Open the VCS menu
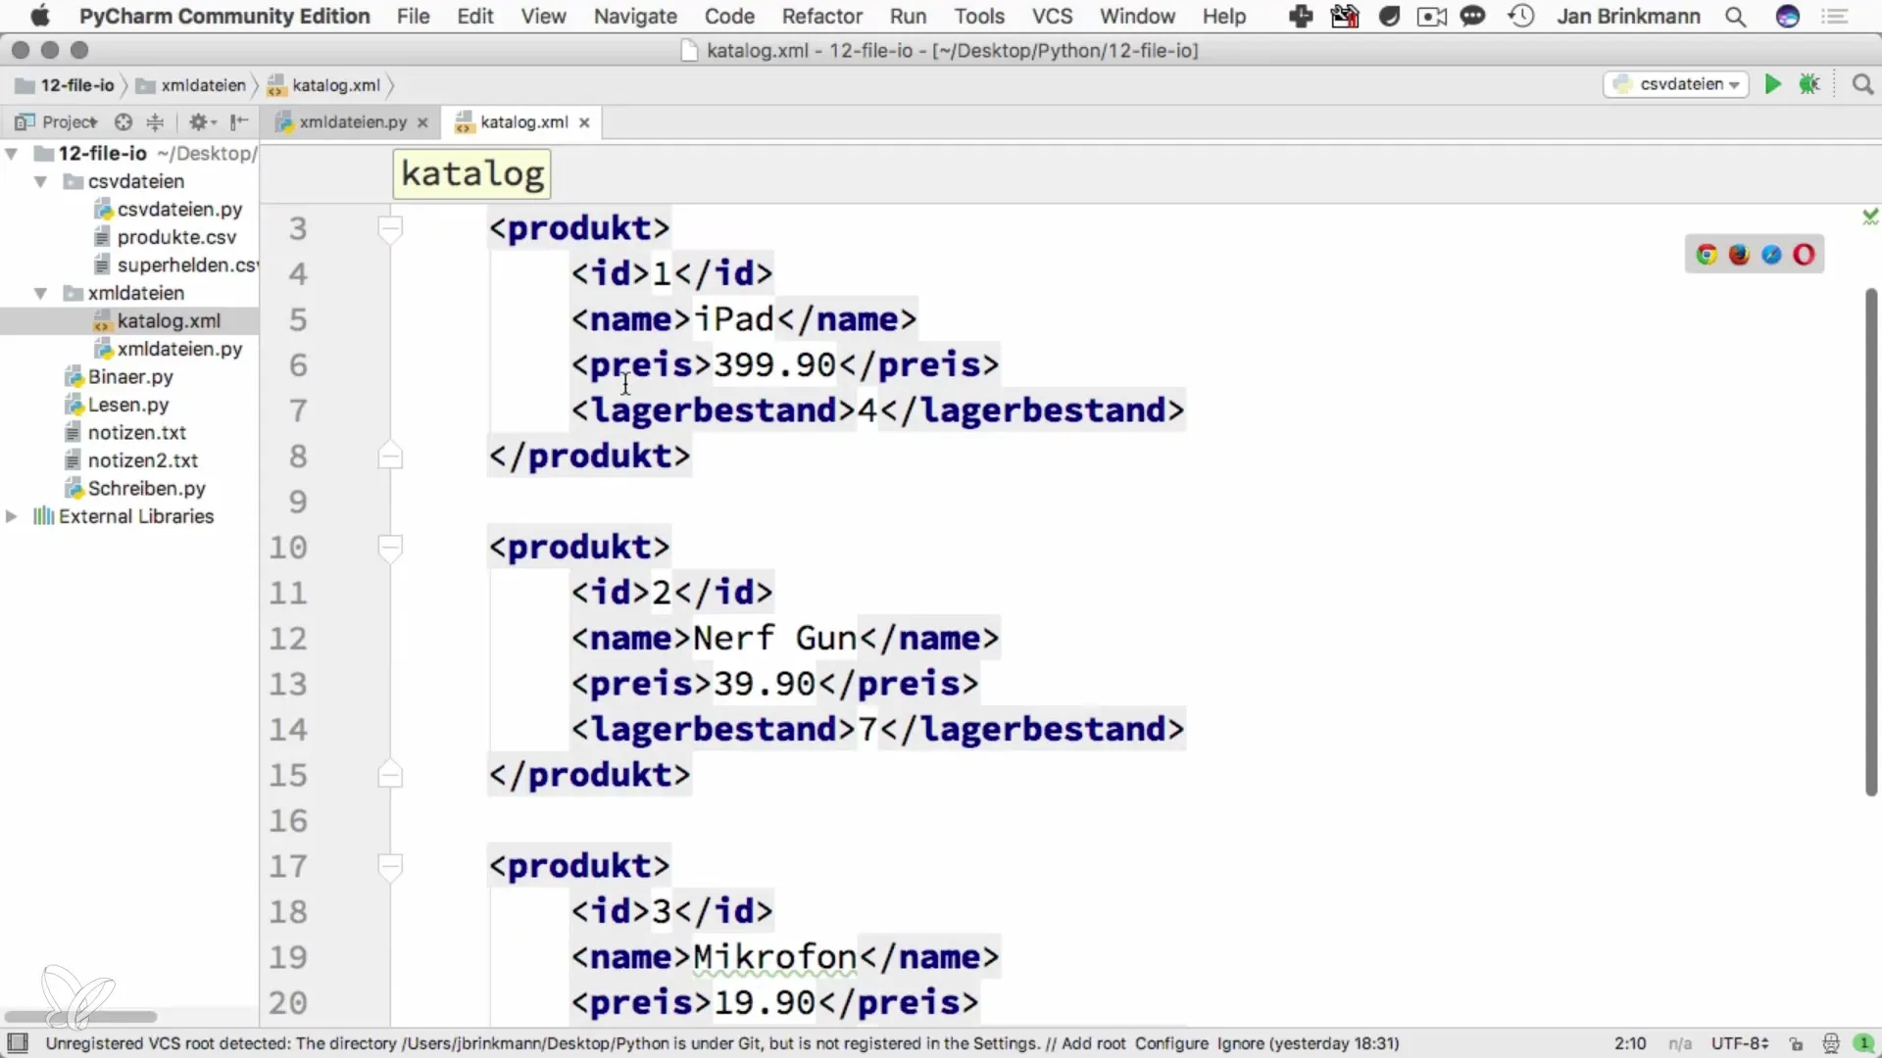This screenshot has height=1058, width=1882. 1052,17
